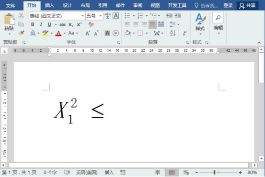Collapse the ribbon
Viewport: 265px width, 177px height.
[259, 43]
